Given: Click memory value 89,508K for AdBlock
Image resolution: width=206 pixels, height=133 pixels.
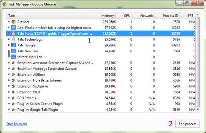Looking at the screenshot, I should pos(110,75).
